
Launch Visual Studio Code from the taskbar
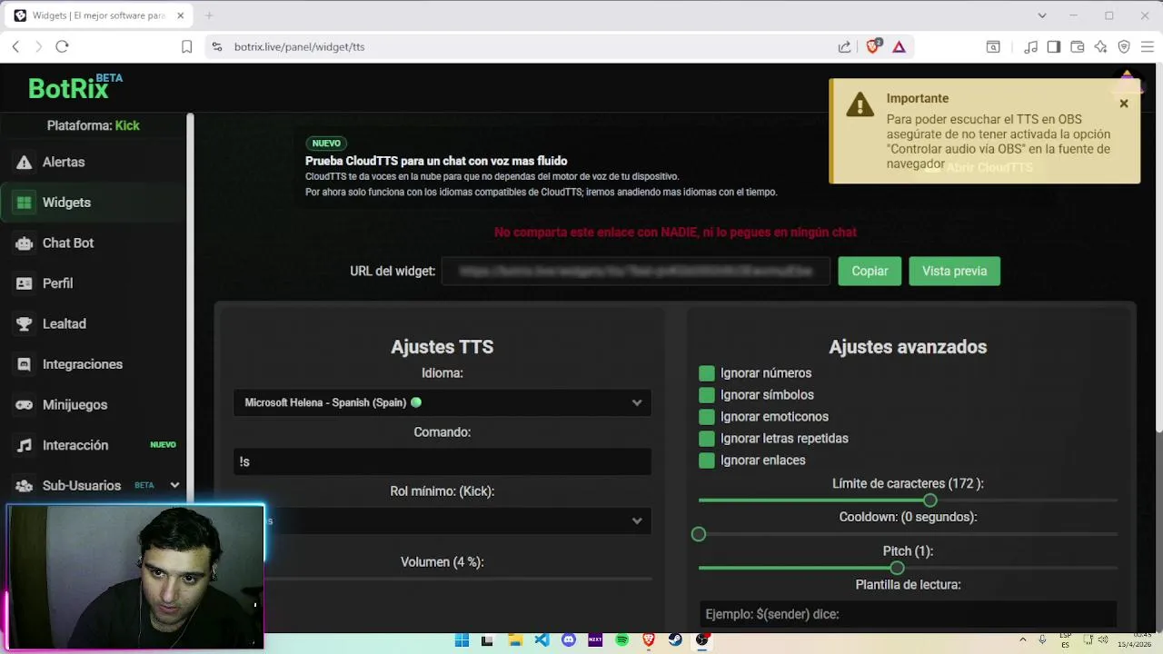coord(542,640)
